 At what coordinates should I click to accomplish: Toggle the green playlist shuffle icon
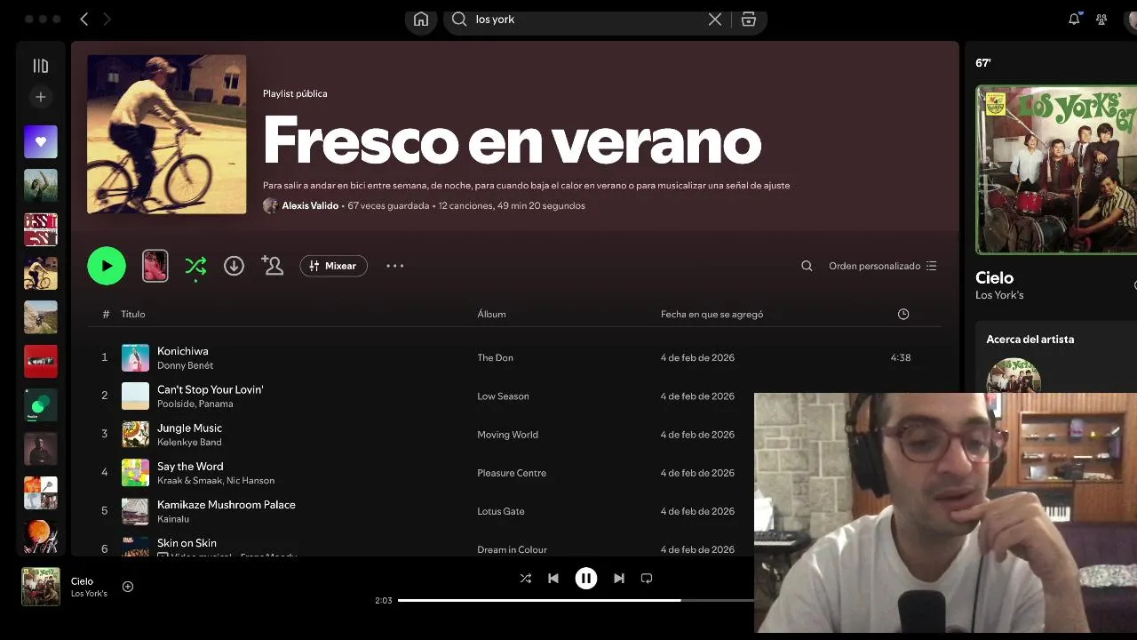click(x=195, y=266)
